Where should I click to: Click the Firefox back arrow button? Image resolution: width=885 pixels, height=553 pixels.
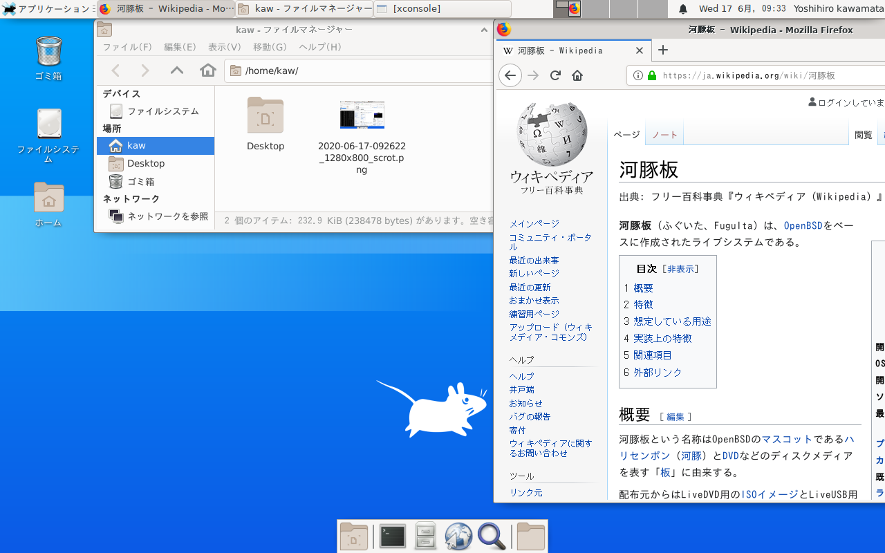tap(510, 75)
